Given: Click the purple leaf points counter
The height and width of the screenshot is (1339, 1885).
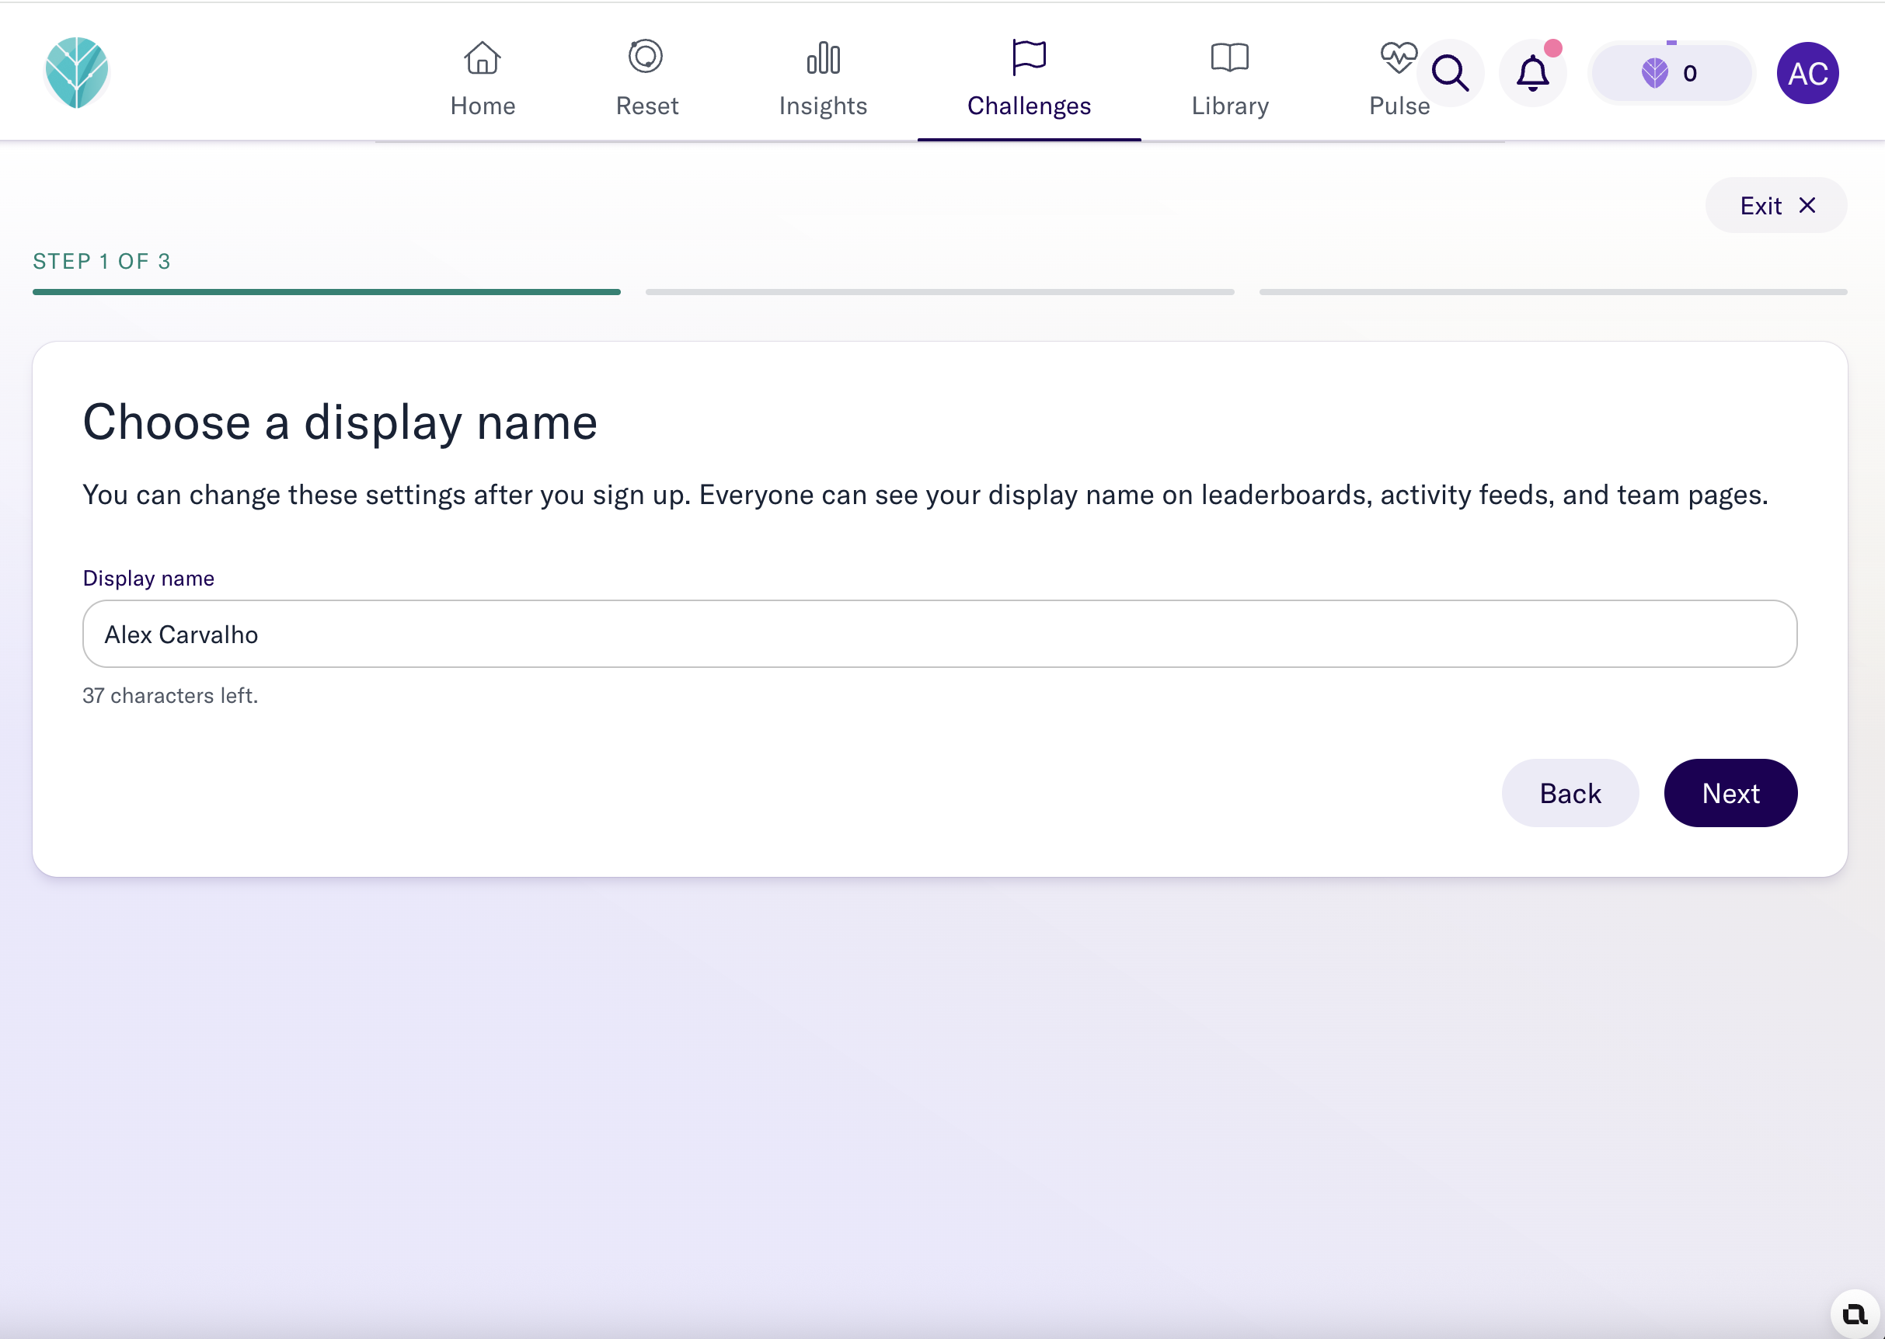Looking at the screenshot, I should click(1671, 73).
